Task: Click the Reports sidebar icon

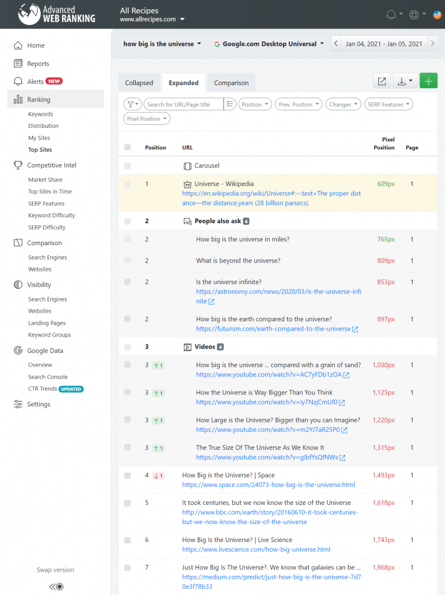Action: (x=18, y=63)
